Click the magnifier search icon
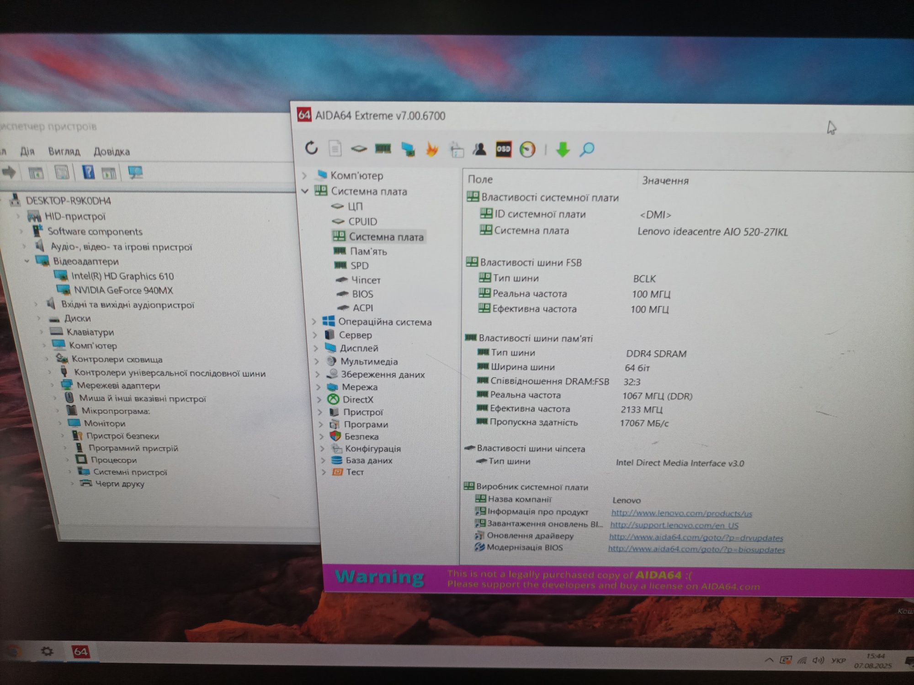The image size is (914, 685). [x=587, y=150]
